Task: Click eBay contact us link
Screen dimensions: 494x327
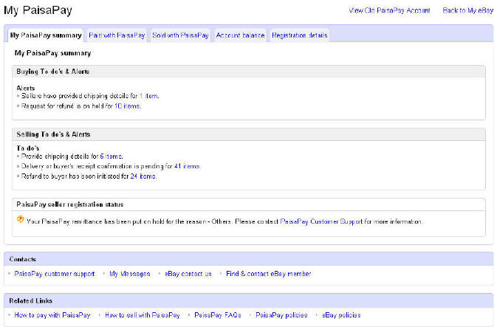Action: pos(188,274)
